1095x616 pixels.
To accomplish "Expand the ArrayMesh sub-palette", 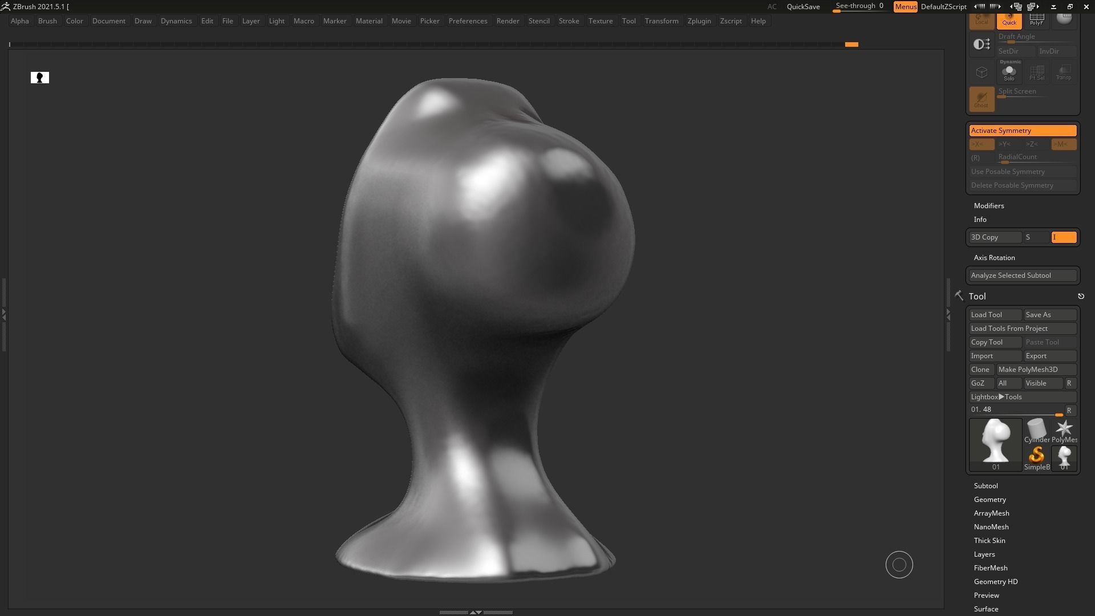I will click(991, 513).
